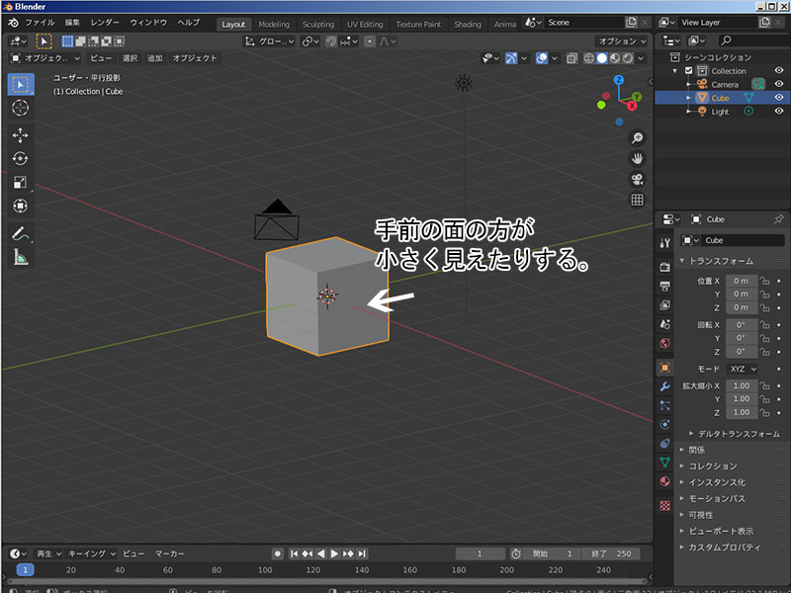Select the Scale tool
791x593 pixels.
(20, 182)
